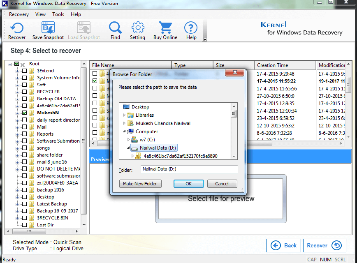The width and height of the screenshot is (357, 263).
Task: Sort by Creation Time column
Action: click(x=285, y=65)
